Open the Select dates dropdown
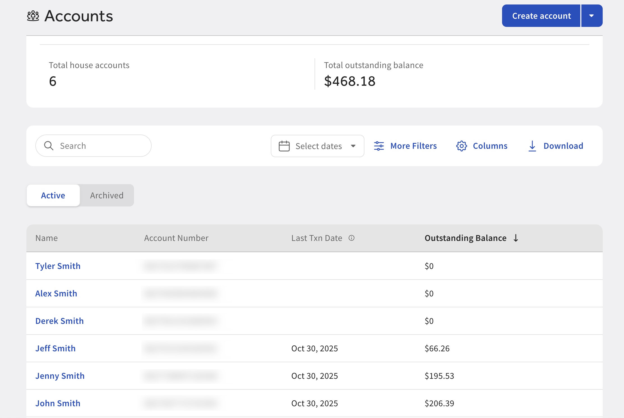The image size is (624, 418). point(318,146)
